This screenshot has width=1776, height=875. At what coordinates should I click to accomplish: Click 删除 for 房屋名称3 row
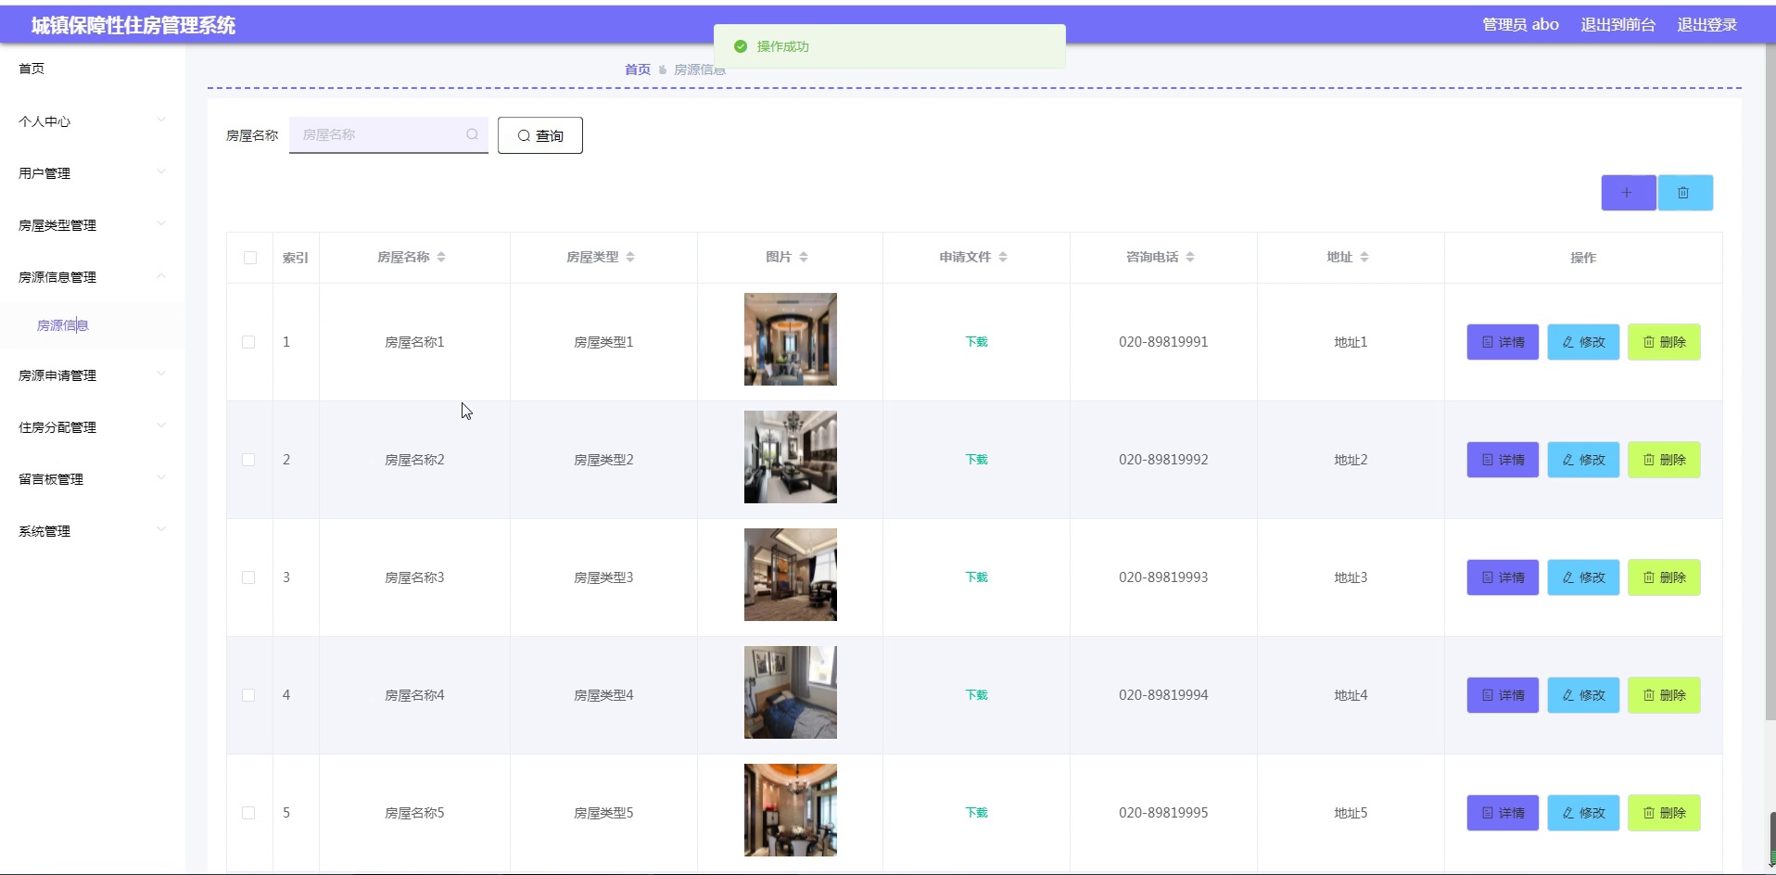click(1664, 577)
